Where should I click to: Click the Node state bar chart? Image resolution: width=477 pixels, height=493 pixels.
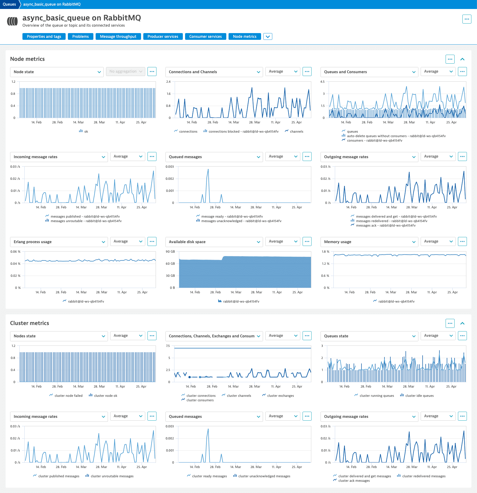pyautogui.click(x=87, y=100)
